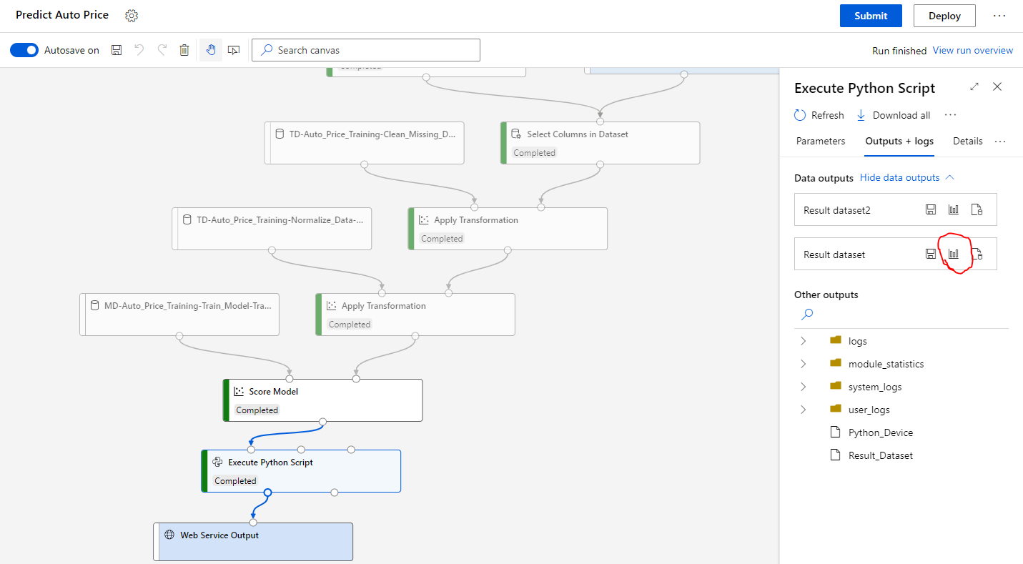Screen dimensions: 1023x564
Task: Click the Refresh label in the panel
Action: [x=828, y=115]
